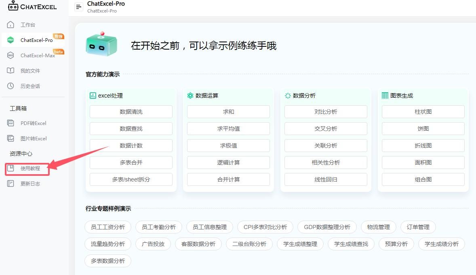Click the 多表/sheet拆分 example button
The image size is (476, 275).
pyautogui.click(x=131, y=179)
